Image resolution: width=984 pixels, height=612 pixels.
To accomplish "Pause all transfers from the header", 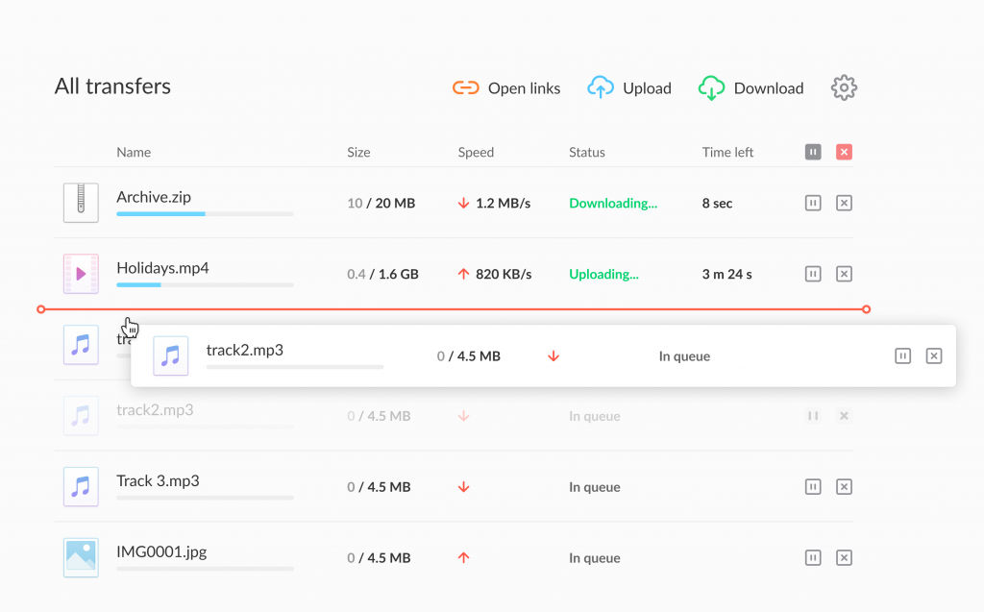I will (813, 152).
